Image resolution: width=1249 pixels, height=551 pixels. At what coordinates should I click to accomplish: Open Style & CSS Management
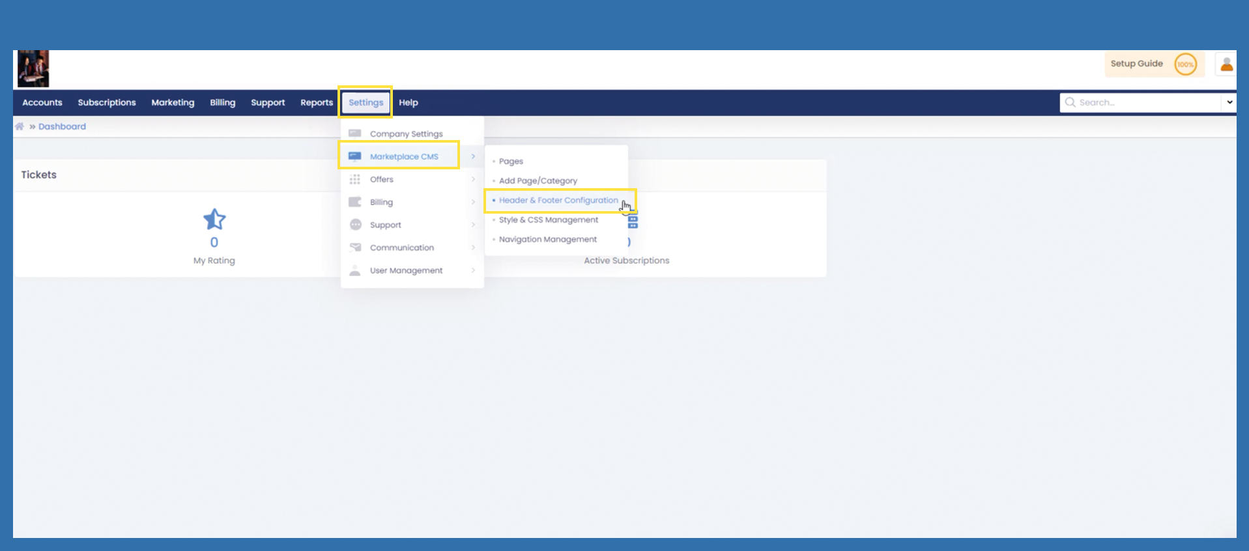pos(548,220)
